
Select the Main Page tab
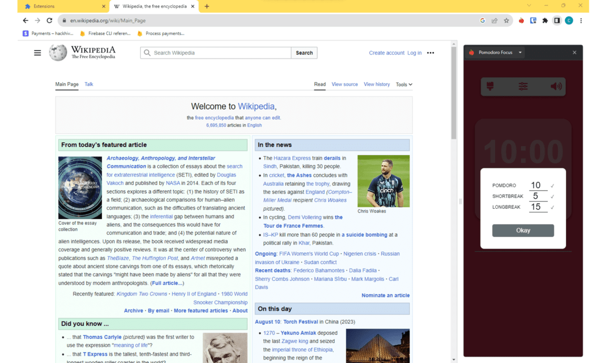[x=67, y=84]
